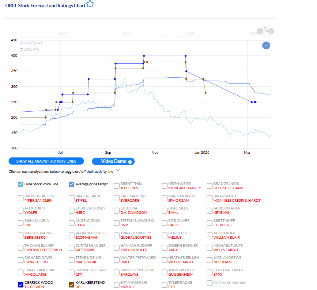Screen dimensions: 317x290
Task: Toggle off Karl Keirstead UBS checkbox
Action: pos(72,285)
